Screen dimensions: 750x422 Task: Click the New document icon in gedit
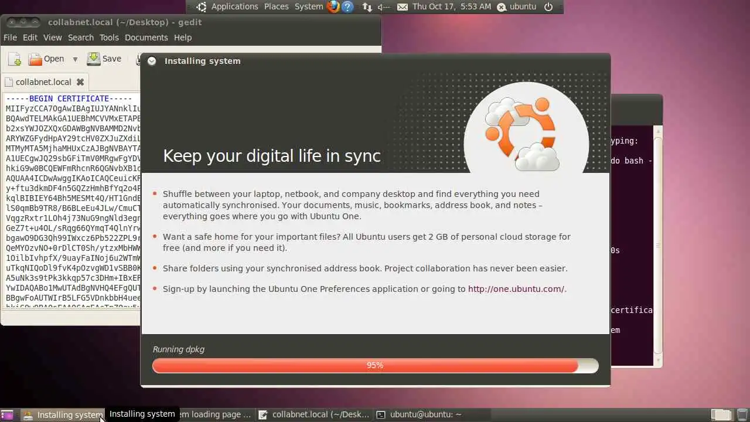[15, 59]
